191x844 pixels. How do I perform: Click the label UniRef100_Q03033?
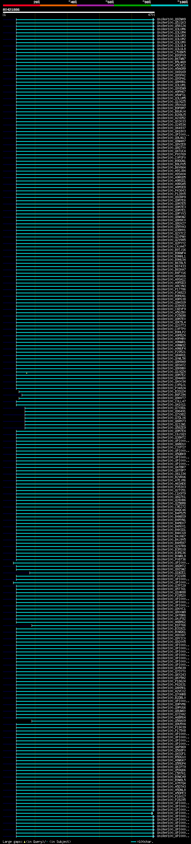point(171,121)
